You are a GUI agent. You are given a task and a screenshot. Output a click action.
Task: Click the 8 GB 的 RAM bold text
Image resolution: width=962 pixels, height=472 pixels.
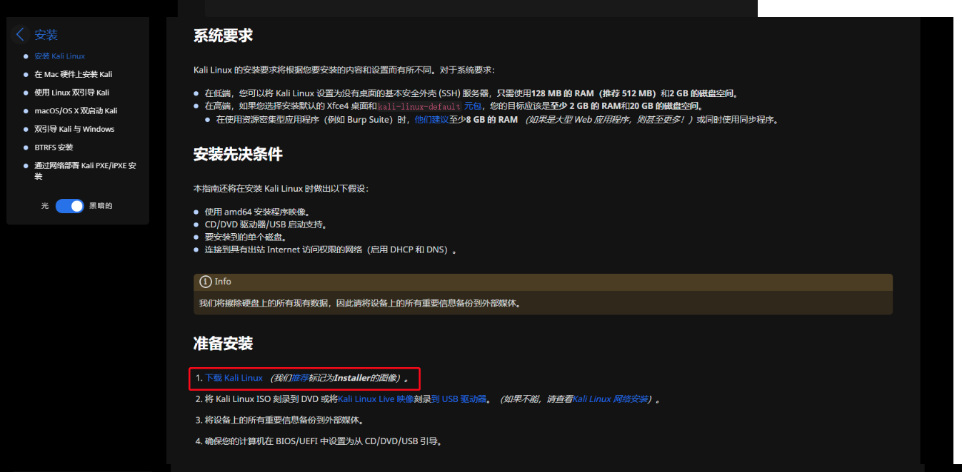(492, 120)
